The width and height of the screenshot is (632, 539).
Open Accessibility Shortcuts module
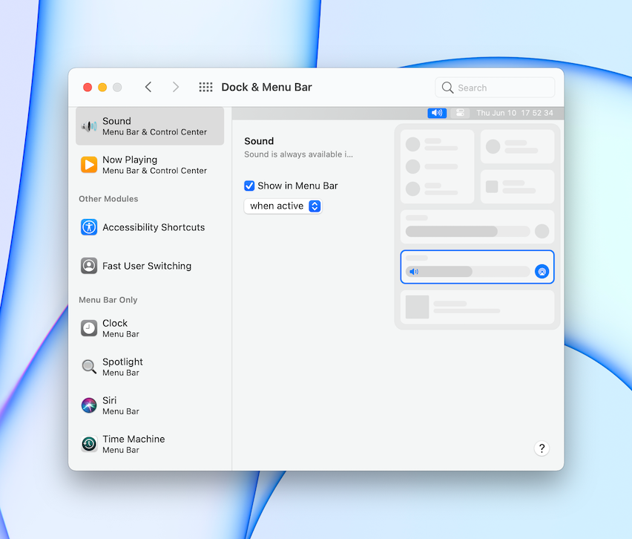(150, 227)
